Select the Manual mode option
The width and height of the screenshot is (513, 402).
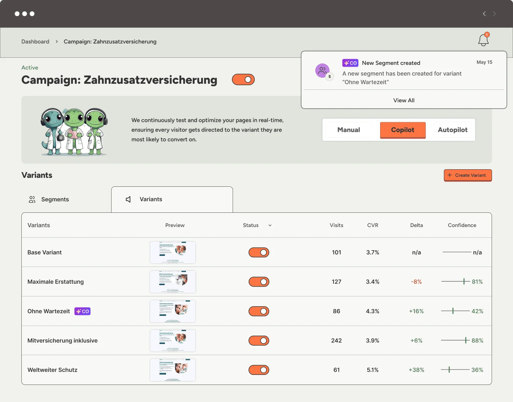[349, 130]
